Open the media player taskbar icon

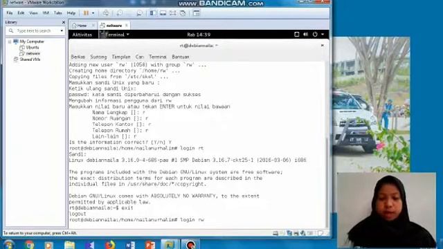coord(49,245)
